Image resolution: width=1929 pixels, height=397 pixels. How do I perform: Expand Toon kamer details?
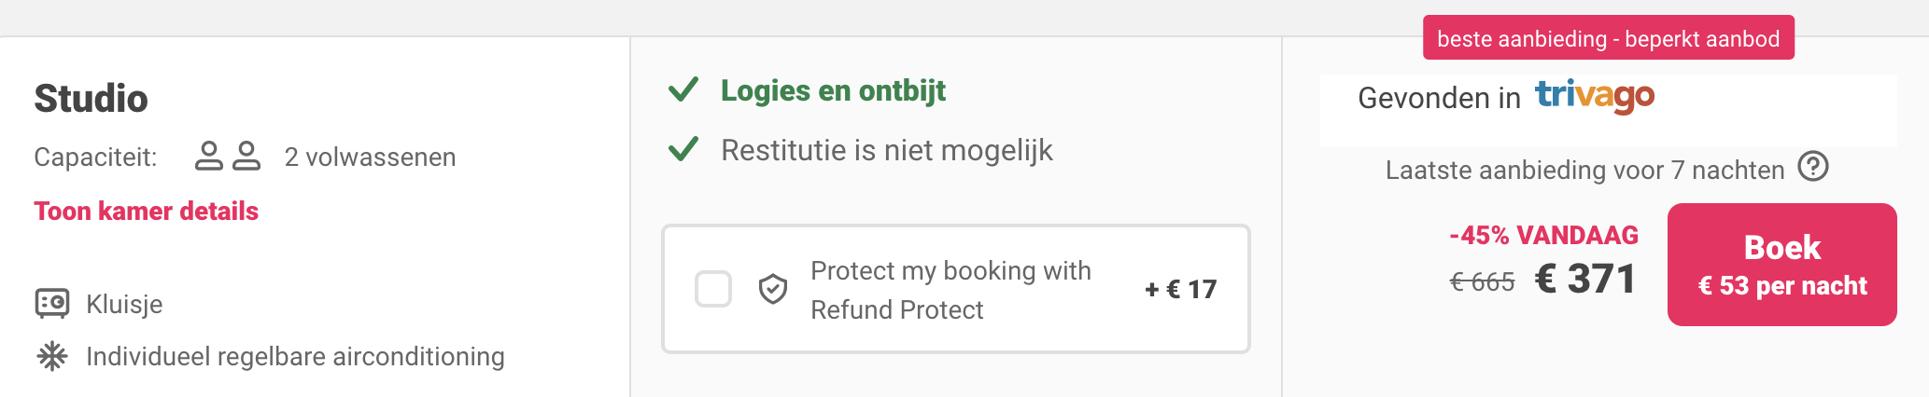click(x=147, y=211)
